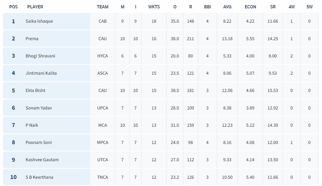
Task: Click on Jintimani Kalita's name
Action: [x=41, y=73]
